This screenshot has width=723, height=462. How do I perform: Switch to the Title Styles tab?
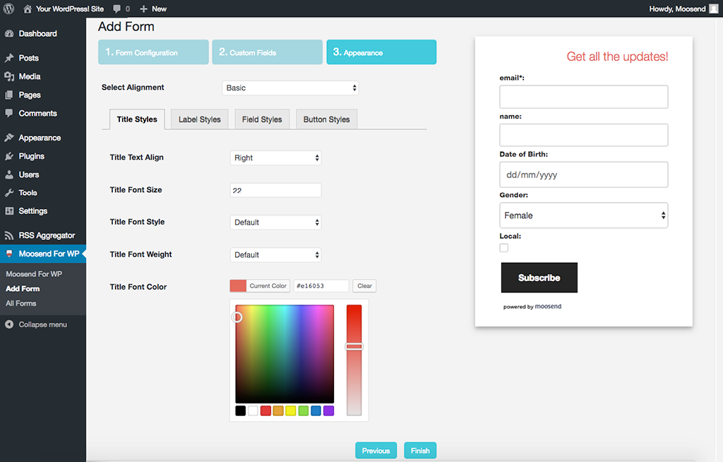click(x=137, y=119)
